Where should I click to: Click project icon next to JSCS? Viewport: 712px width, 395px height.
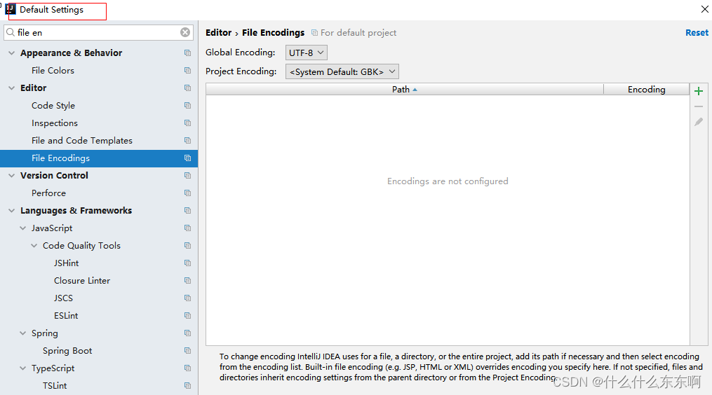187,298
